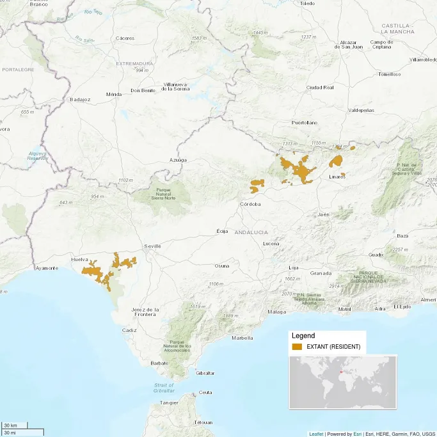Click the "Osuna" town label
This screenshot has width=437, height=437.
point(222,266)
